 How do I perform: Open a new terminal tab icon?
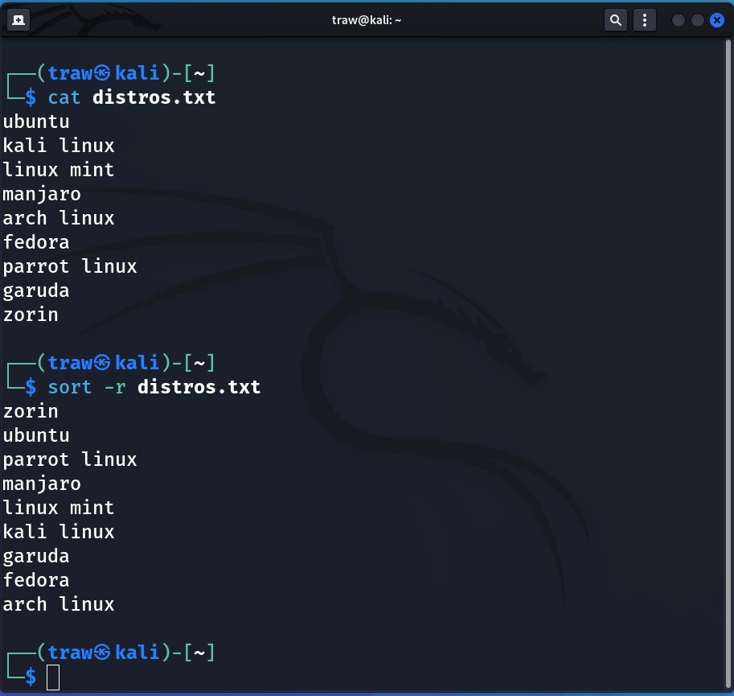coord(18,20)
